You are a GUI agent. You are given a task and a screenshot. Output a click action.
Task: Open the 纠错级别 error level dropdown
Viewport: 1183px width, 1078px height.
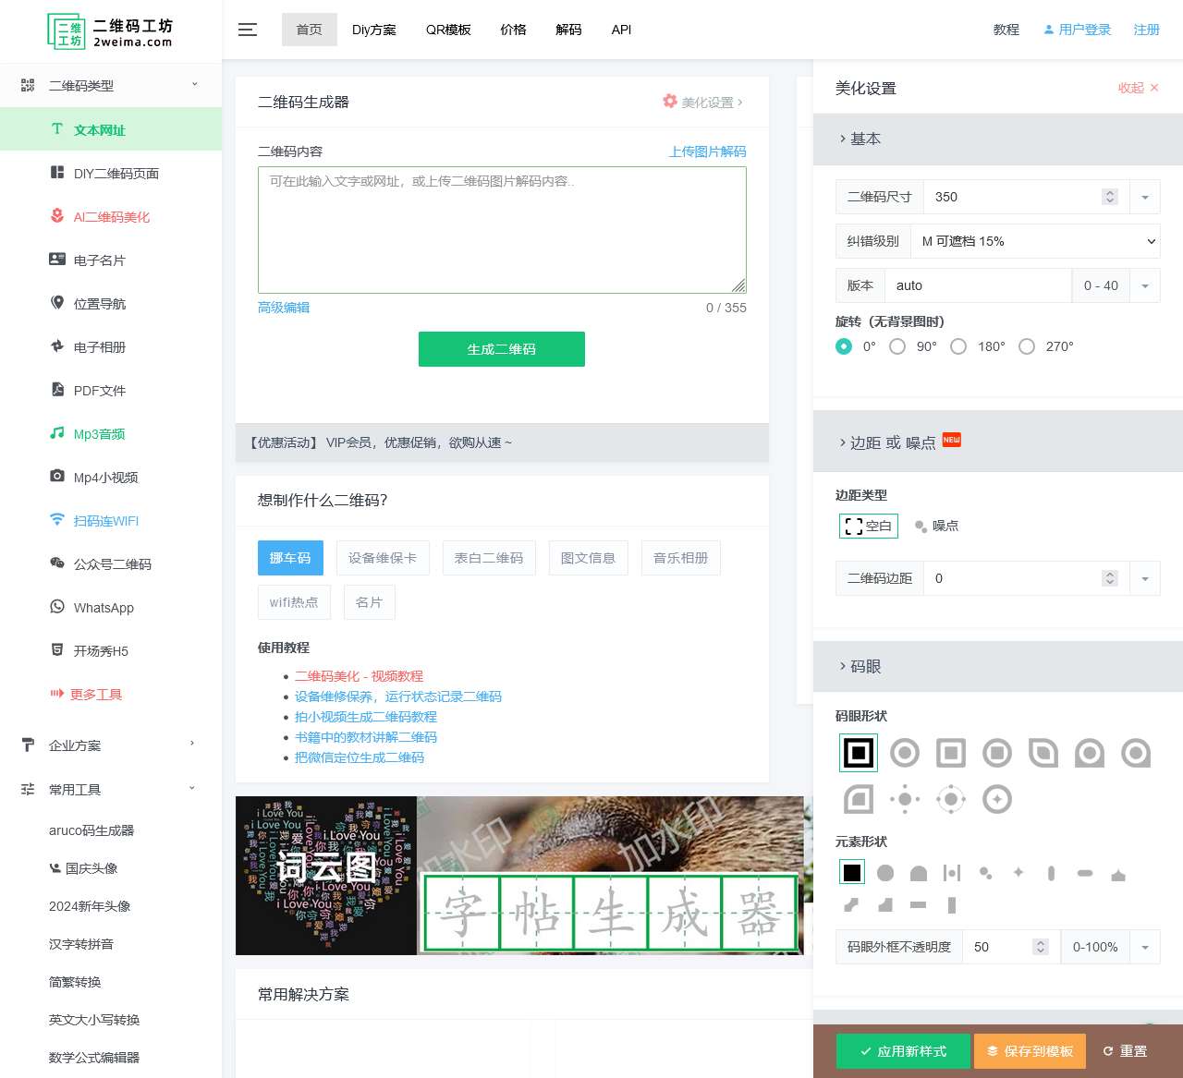coord(1035,241)
